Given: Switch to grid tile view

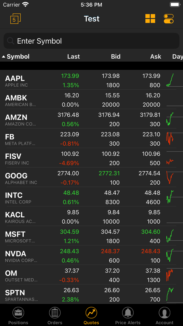Looking at the screenshot, I should 150,19.
